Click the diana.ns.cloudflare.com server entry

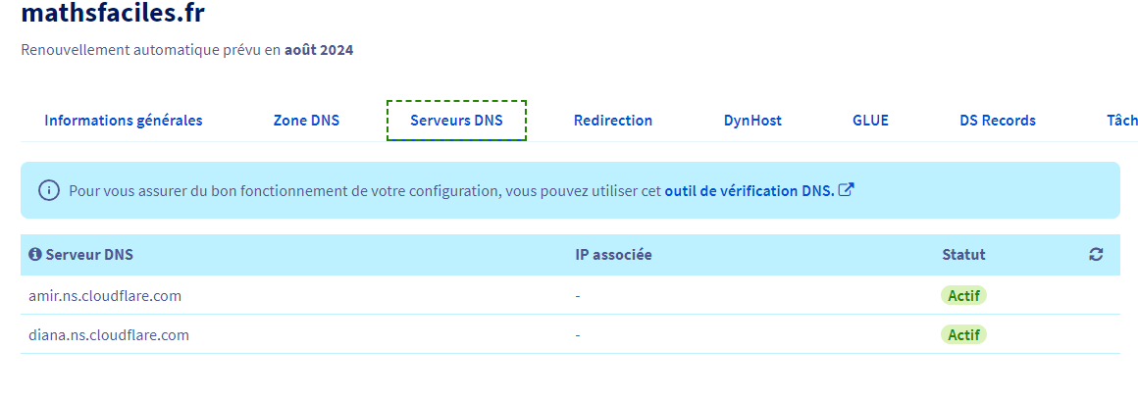(x=109, y=334)
